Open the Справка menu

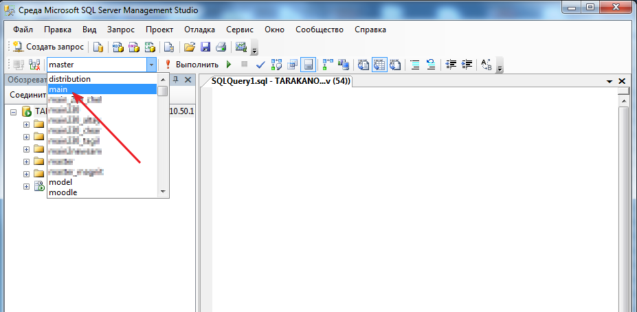tap(370, 30)
